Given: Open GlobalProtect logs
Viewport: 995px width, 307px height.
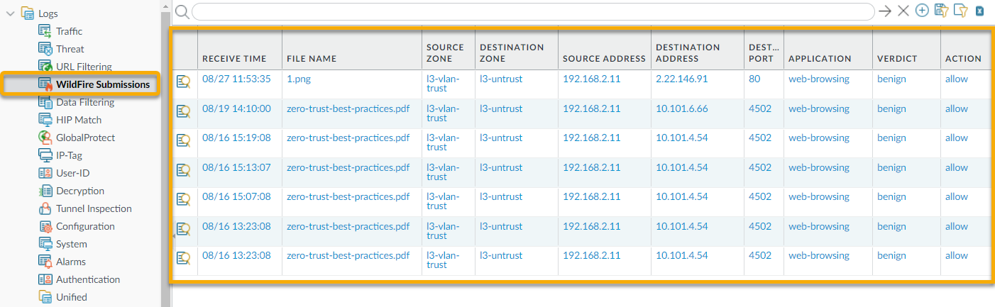Looking at the screenshot, I should pyautogui.click(x=85, y=138).
